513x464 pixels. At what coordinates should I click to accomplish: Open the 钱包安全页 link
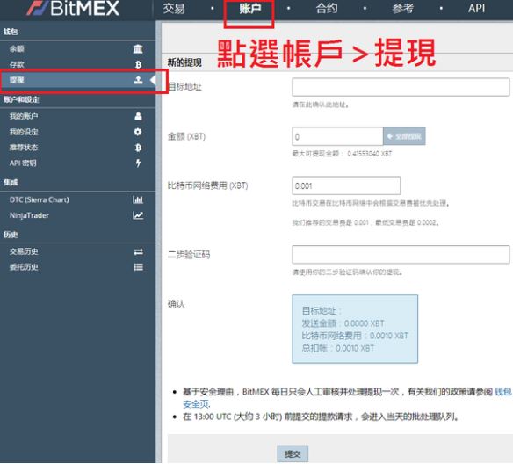click(502, 392)
